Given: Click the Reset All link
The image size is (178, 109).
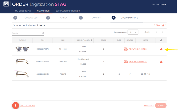Looking at the screenshot, I should pos(149,105).
